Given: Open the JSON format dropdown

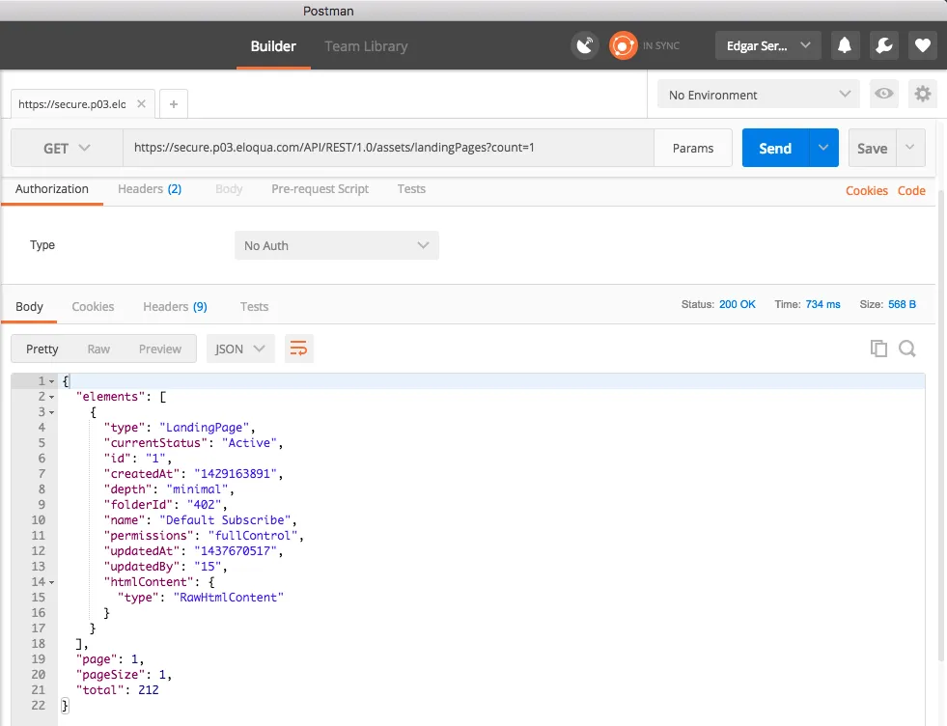Looking at the screenshot, I should 240,349.
